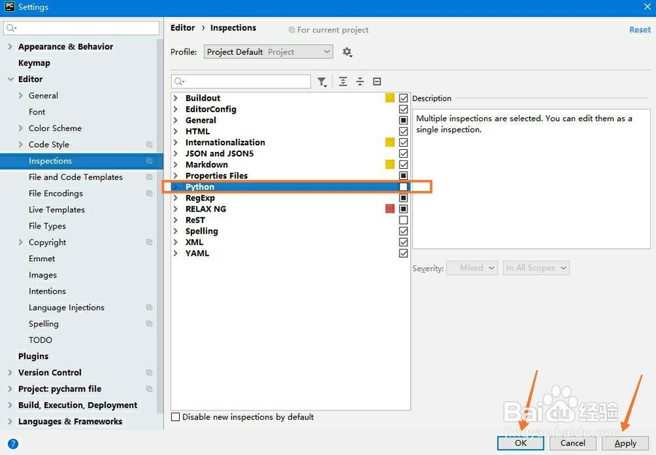Enable the Python inspections checkbox
This screenshot has height=455, width=656.
click(x=403, y=187)
